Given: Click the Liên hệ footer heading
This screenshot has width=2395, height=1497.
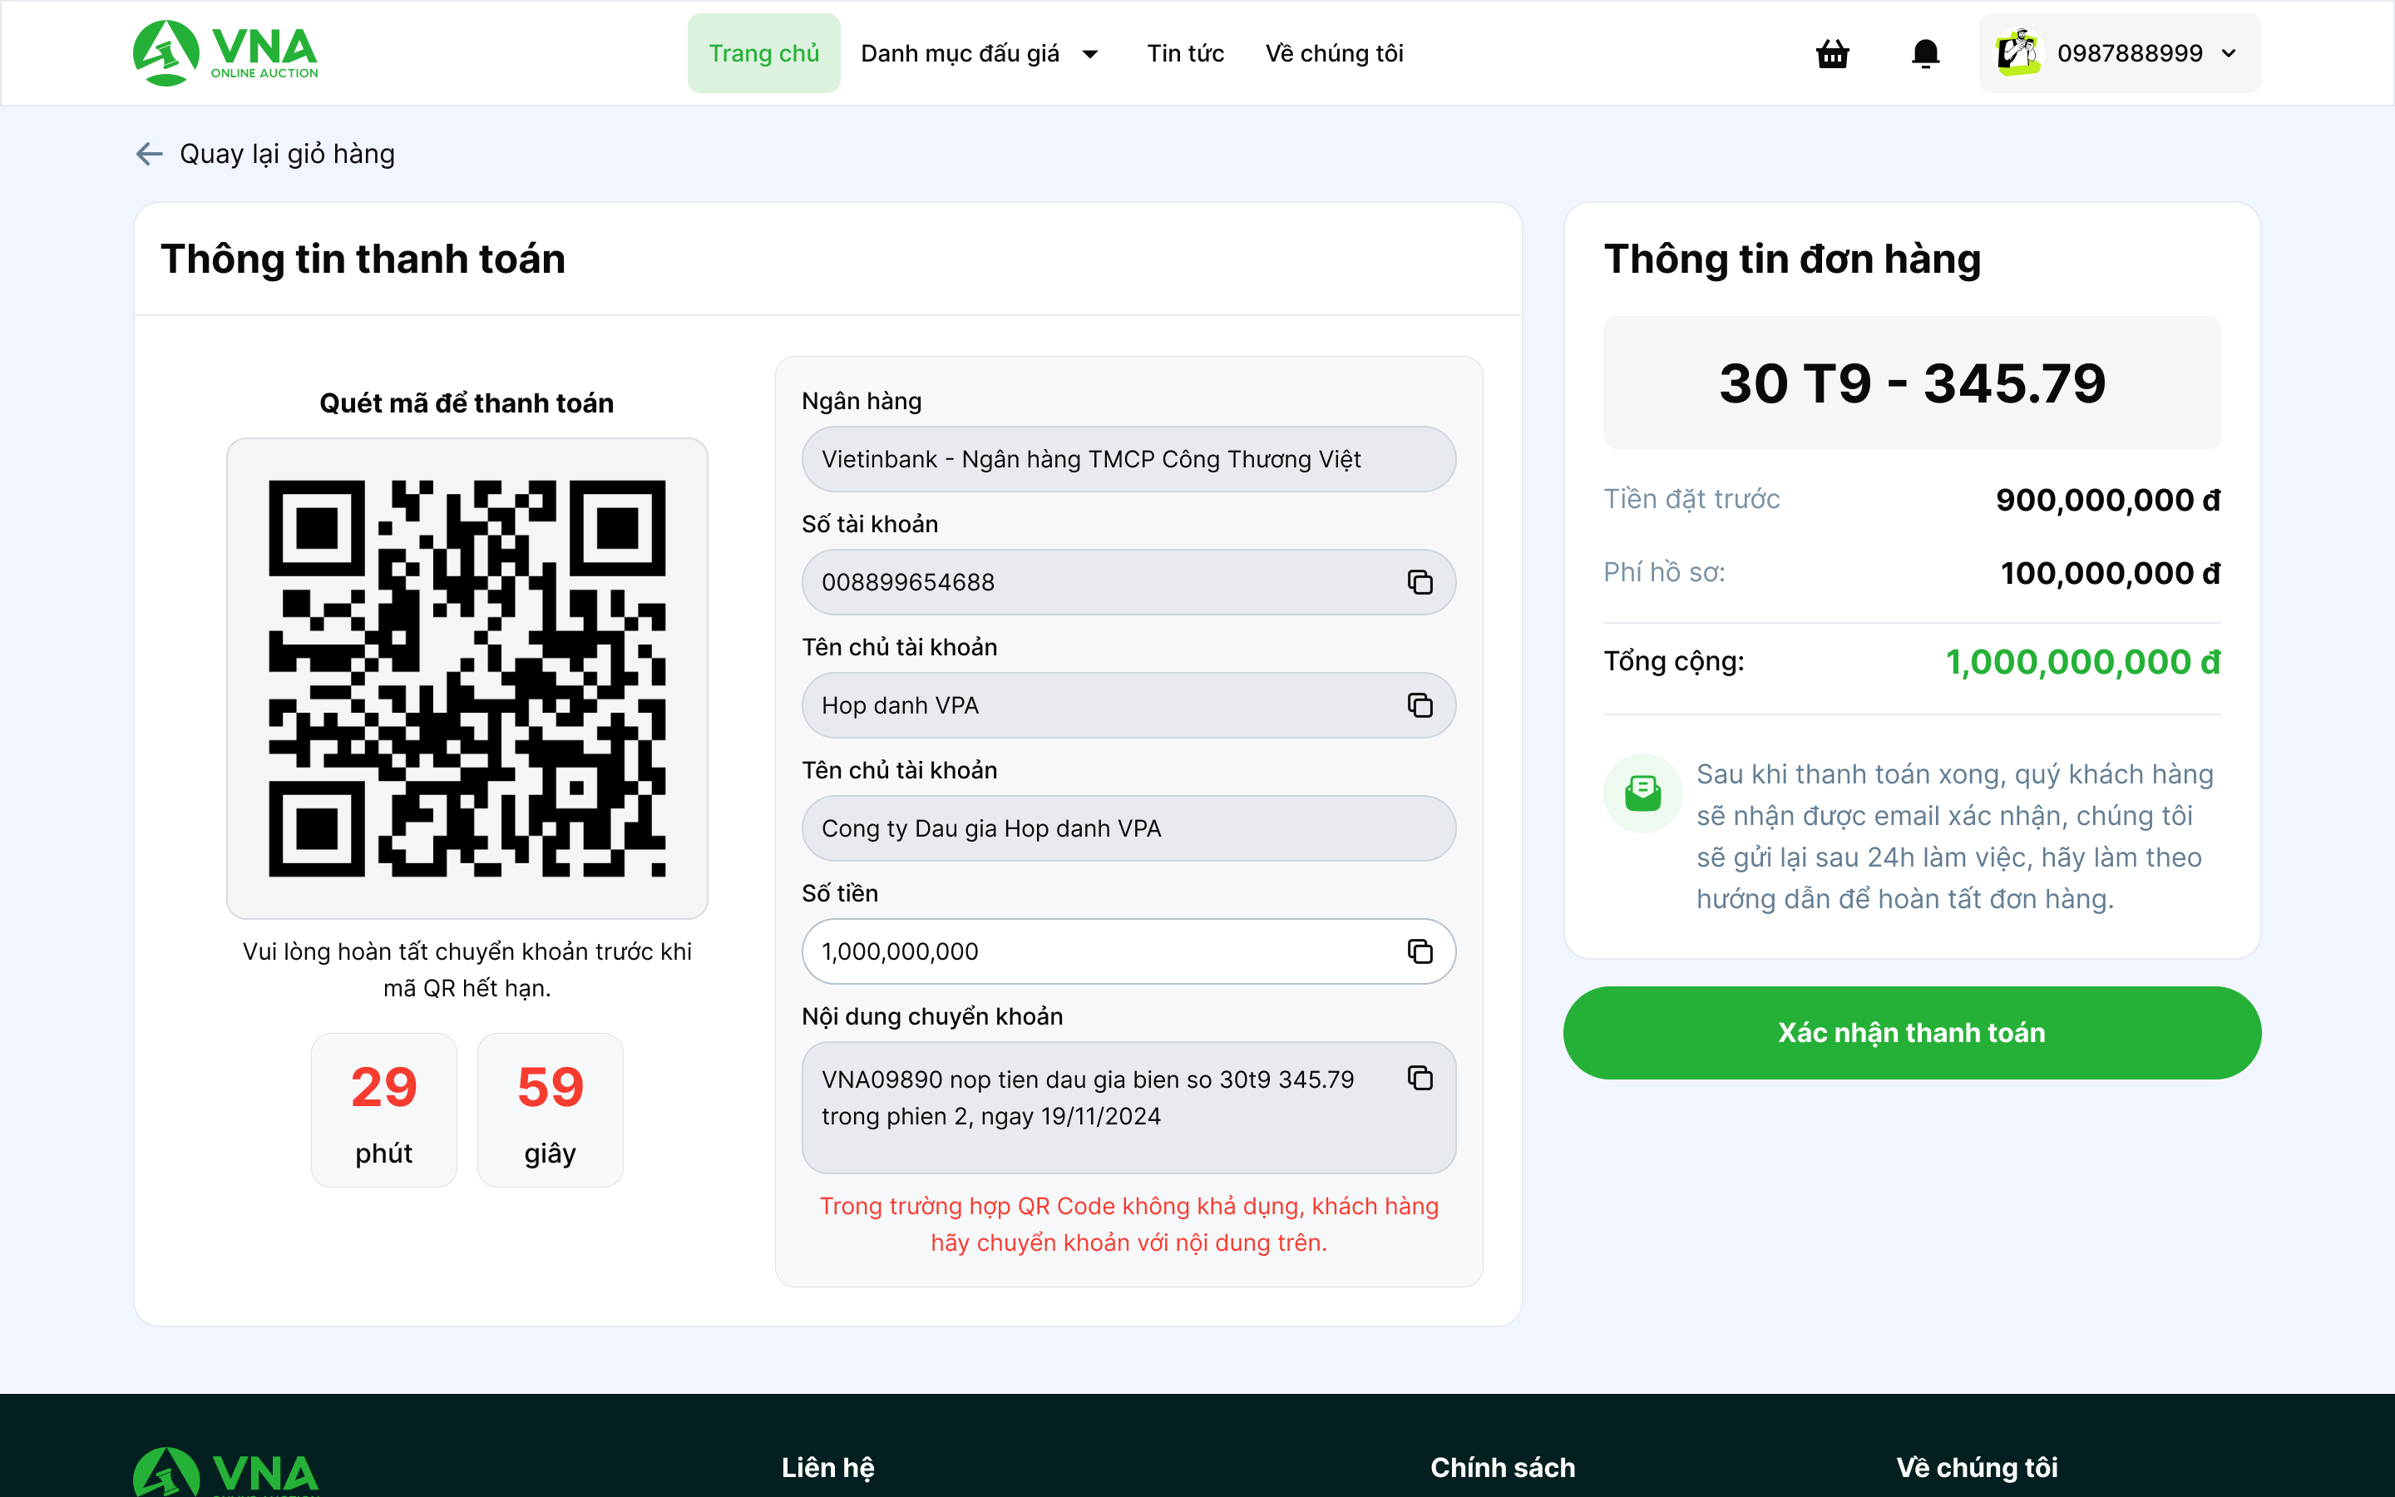Looking at the screenshot, I should [x=828, y=1467].
